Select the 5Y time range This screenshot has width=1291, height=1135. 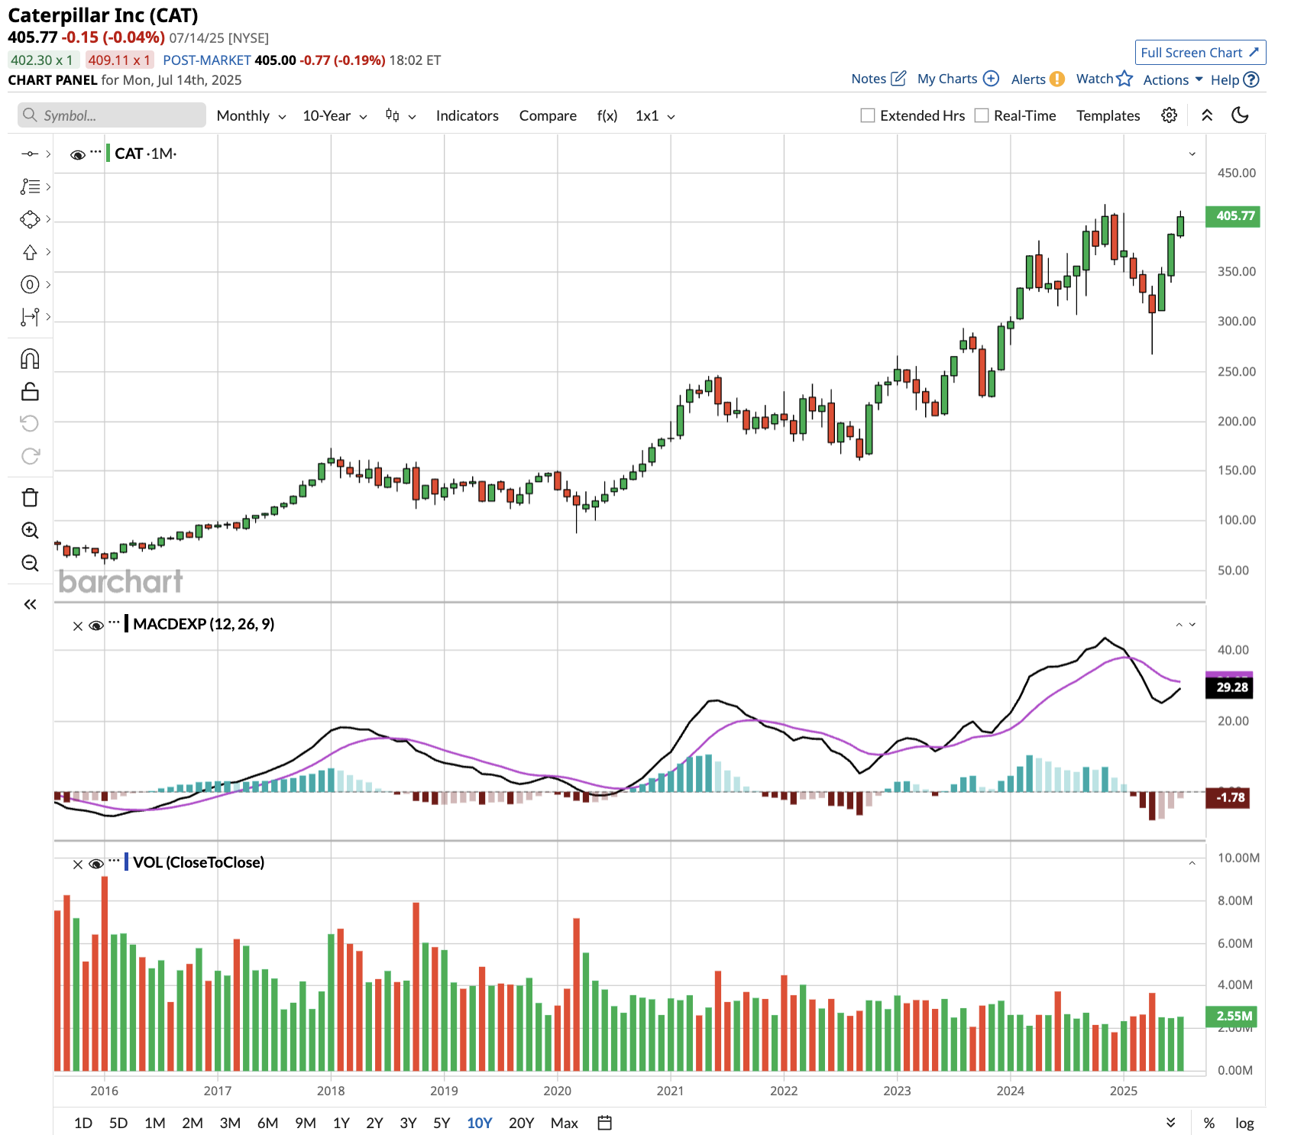pyautogui.click(x=442, y=1123)
